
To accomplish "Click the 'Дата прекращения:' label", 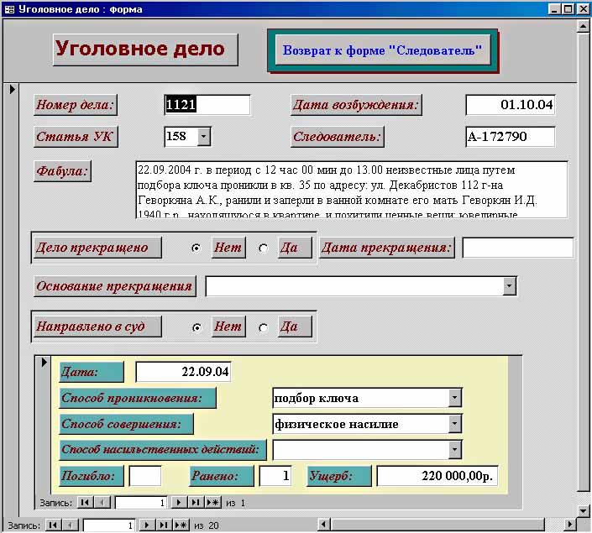I will (x=387, y=248).
